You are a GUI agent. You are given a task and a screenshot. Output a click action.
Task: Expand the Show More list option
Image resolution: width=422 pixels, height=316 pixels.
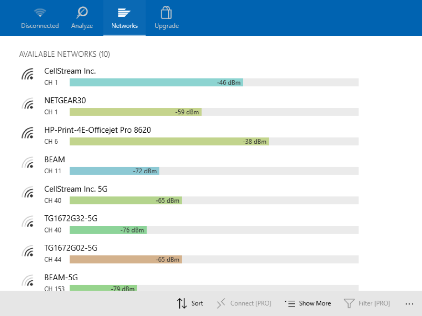coord(307,303)
